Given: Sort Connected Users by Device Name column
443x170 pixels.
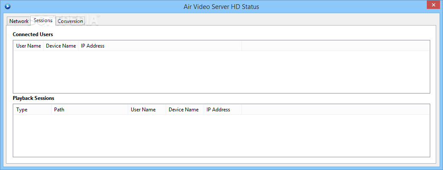Looking at the screenshot, I should pyautogui.click(x=61, y=45).
